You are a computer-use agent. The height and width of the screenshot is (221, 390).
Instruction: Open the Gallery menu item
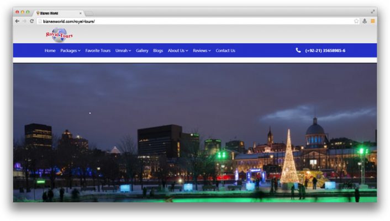pyautogui.click(x=142, y=51)
